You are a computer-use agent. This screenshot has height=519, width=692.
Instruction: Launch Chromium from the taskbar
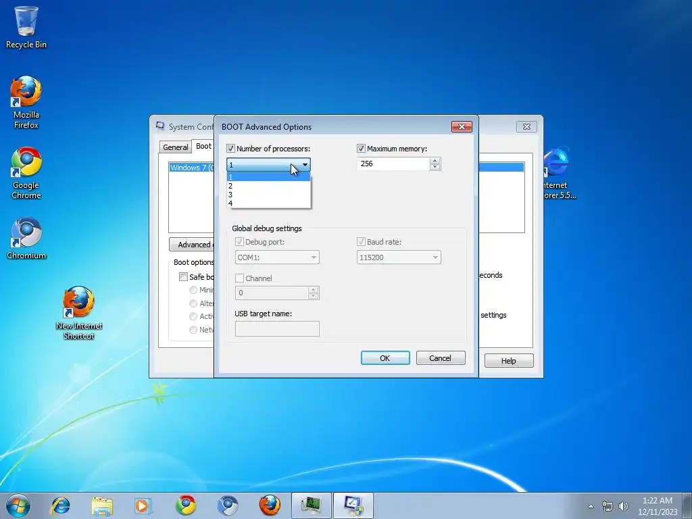click(227, 505)
